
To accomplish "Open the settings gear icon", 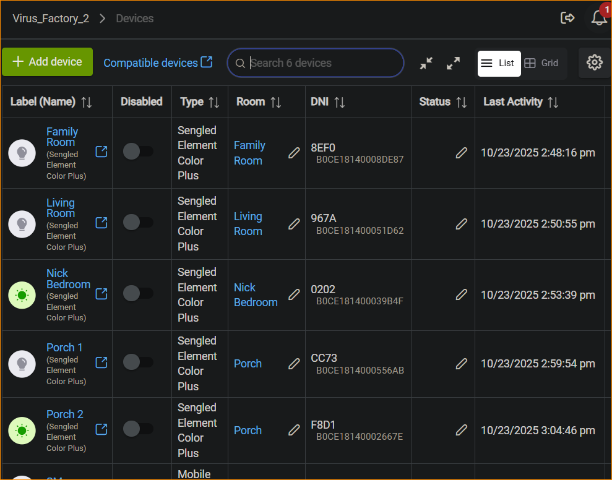I will (x=594, y=62).
